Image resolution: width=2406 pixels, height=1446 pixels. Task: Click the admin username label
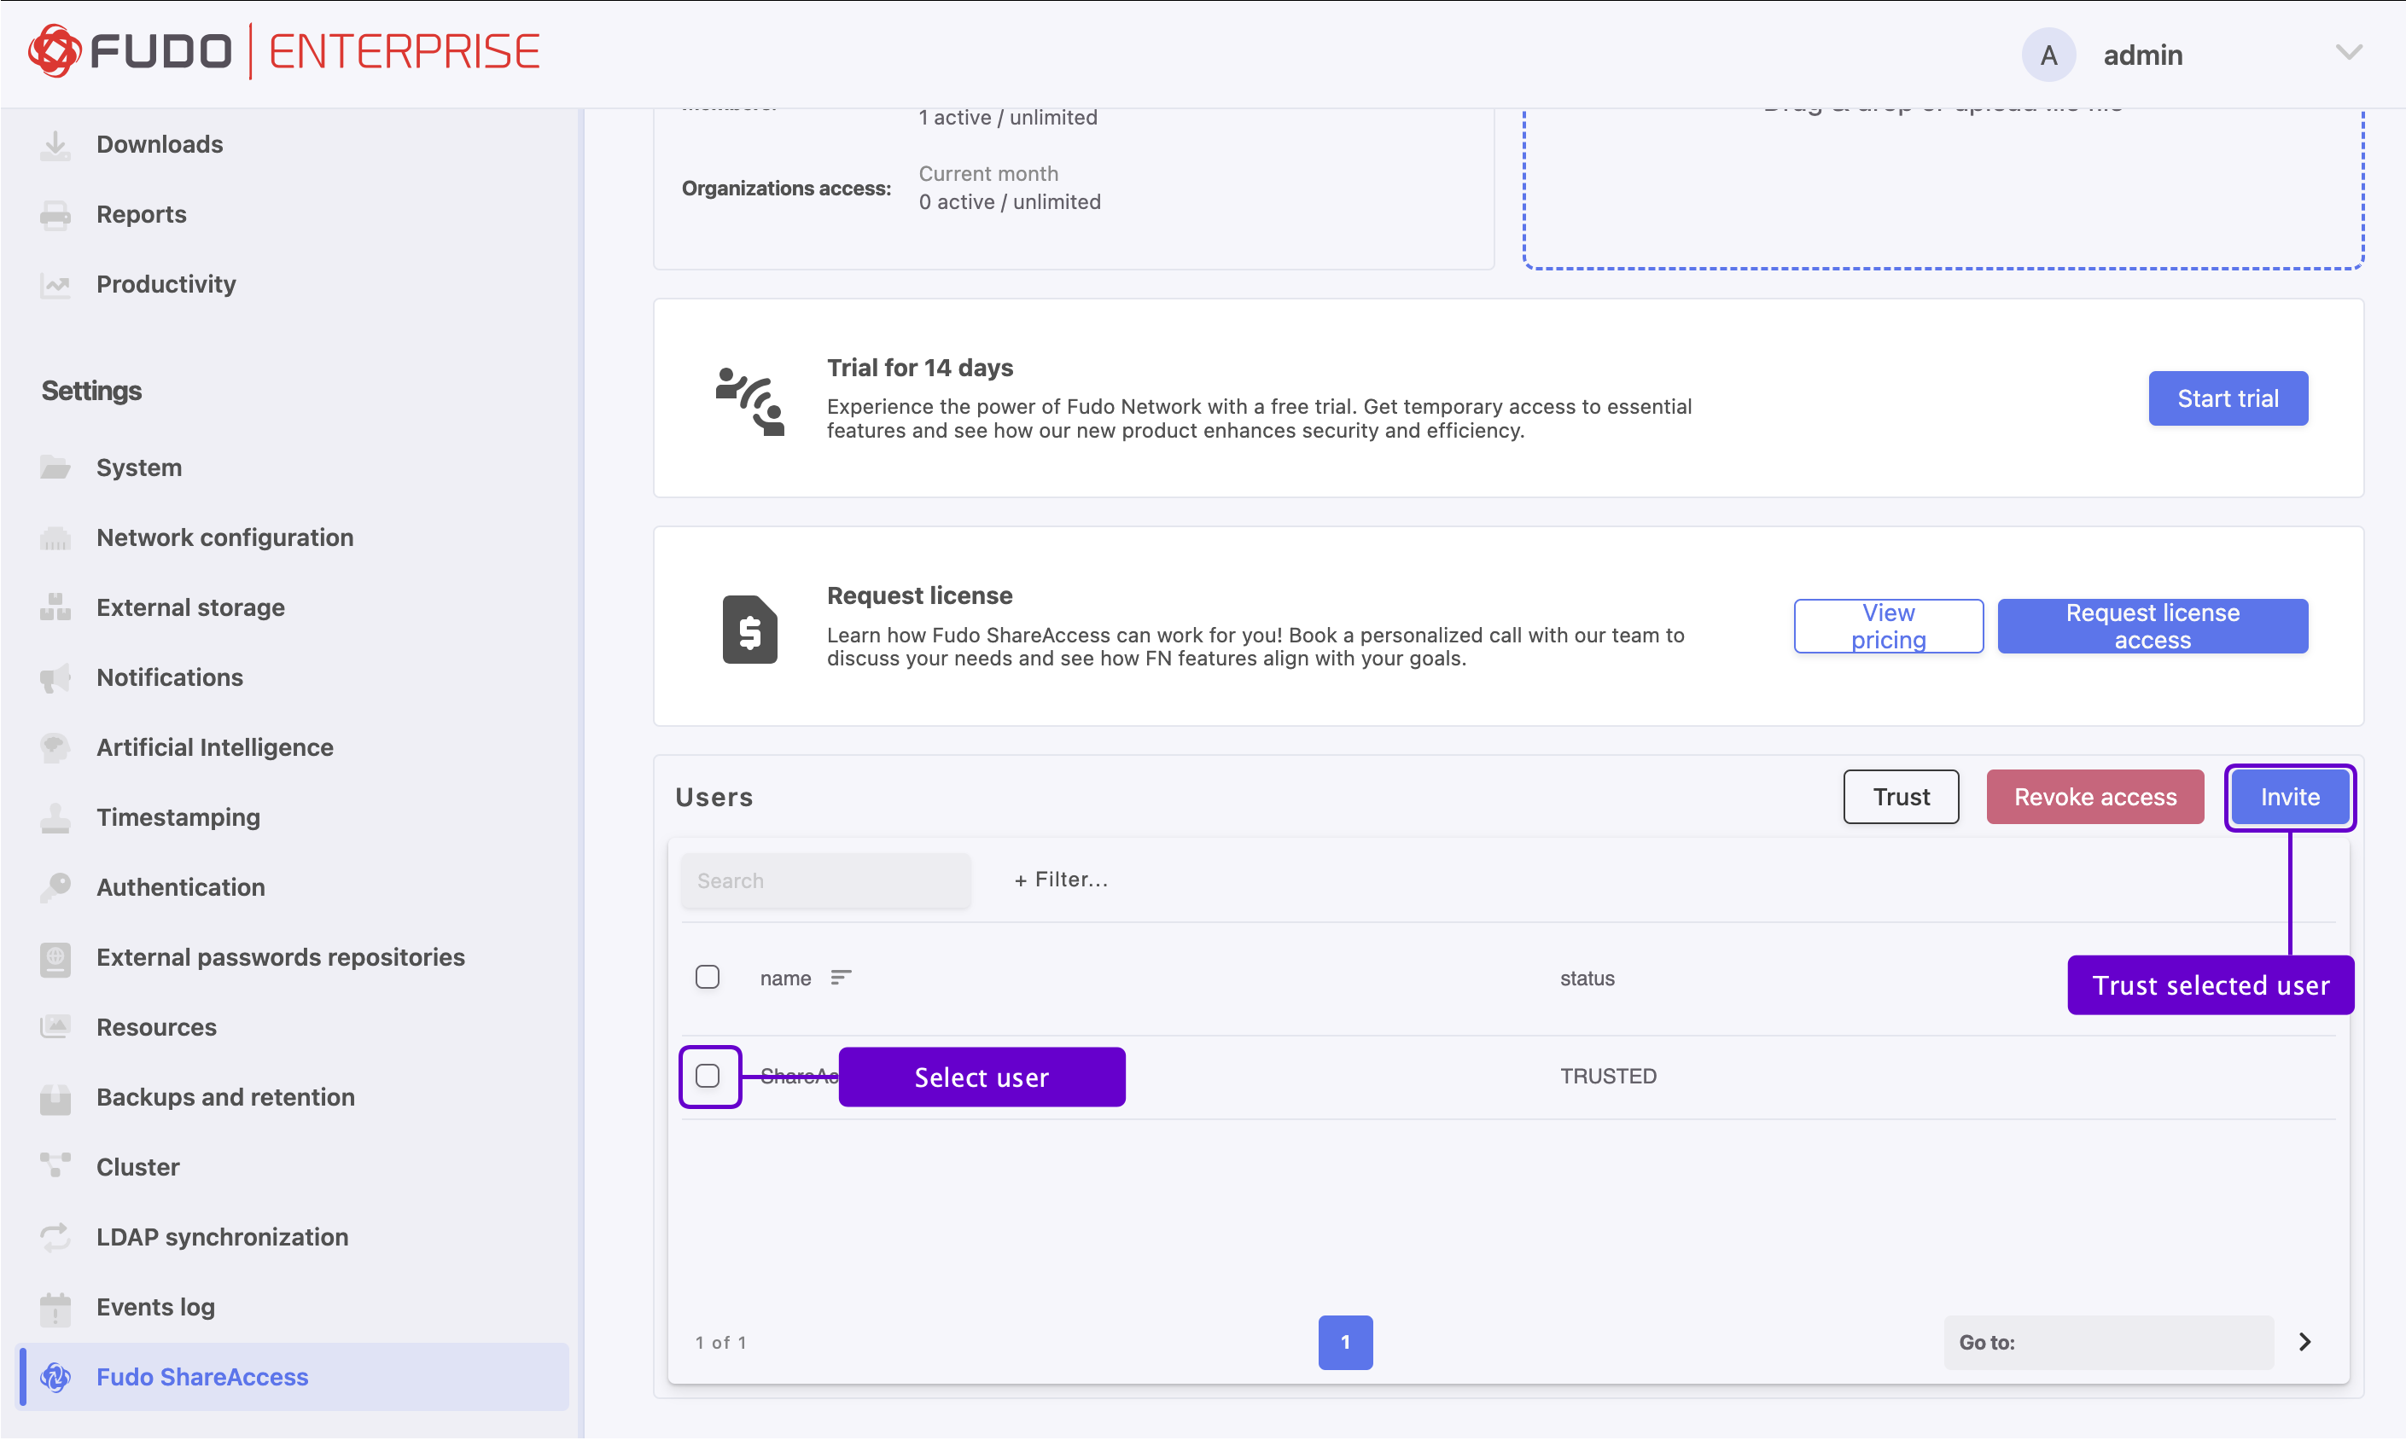(x=2143, y=55)
